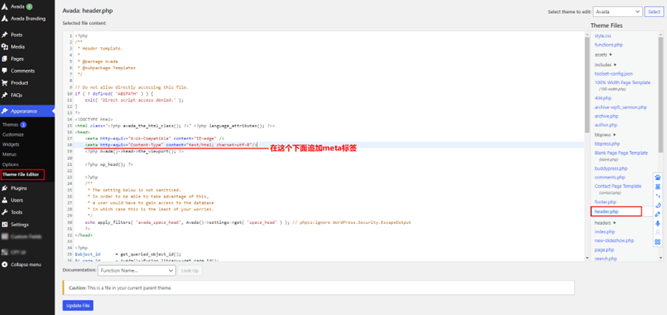Click the Tools wrench icon
The width and height of the screenshot is (667, 315).
(5, 212)
